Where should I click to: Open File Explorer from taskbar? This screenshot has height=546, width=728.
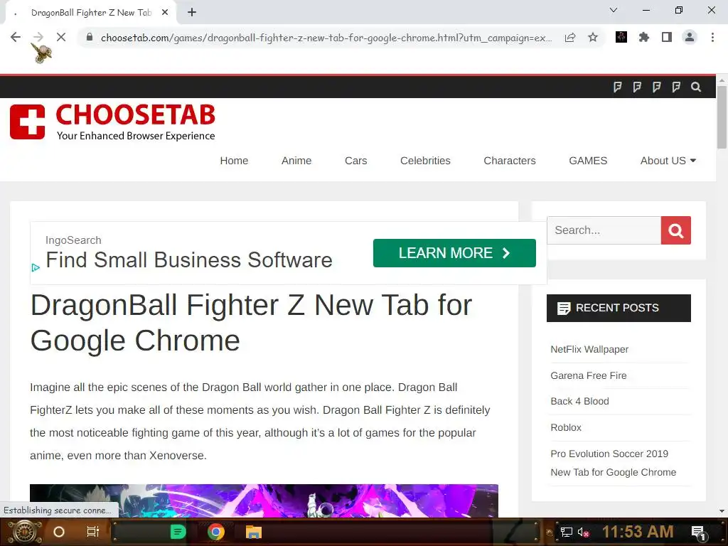coord(254,532)
